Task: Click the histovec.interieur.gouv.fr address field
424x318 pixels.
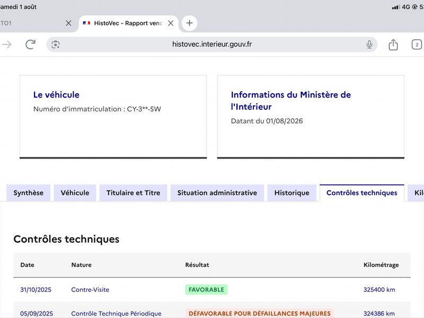Action: 211,45
